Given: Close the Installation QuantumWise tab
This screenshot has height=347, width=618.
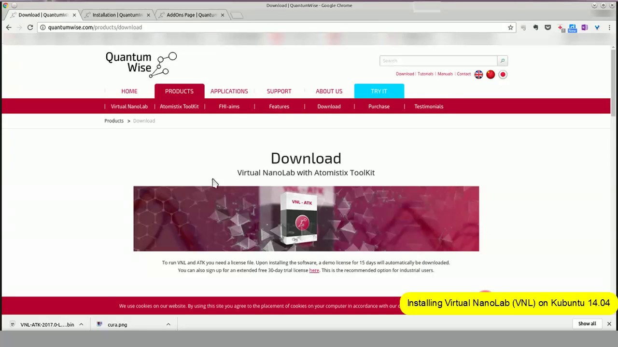Looking at the screenshot, I should (148, 15).
